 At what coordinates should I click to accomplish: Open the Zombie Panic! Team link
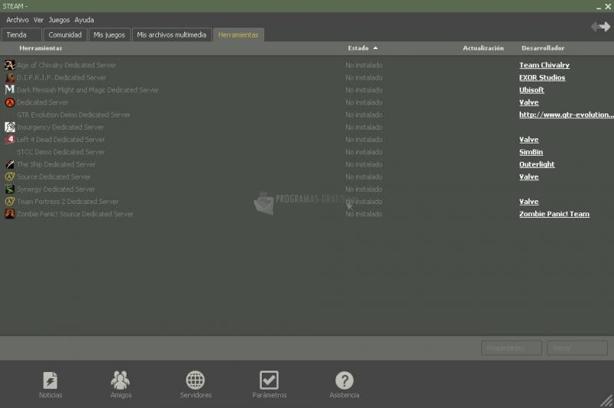(x=554, y=214)
